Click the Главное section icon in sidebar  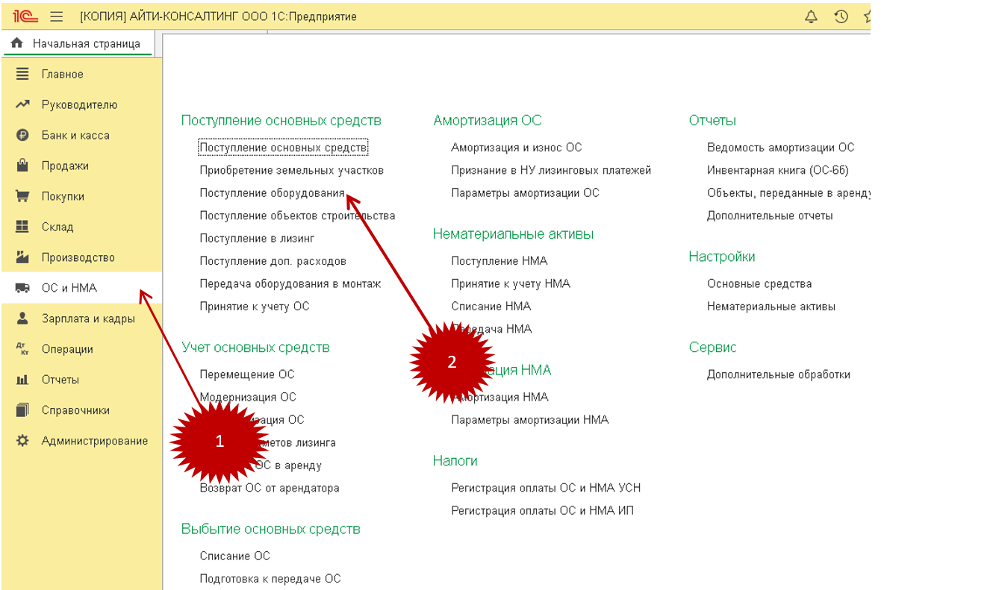coord(22,75)
